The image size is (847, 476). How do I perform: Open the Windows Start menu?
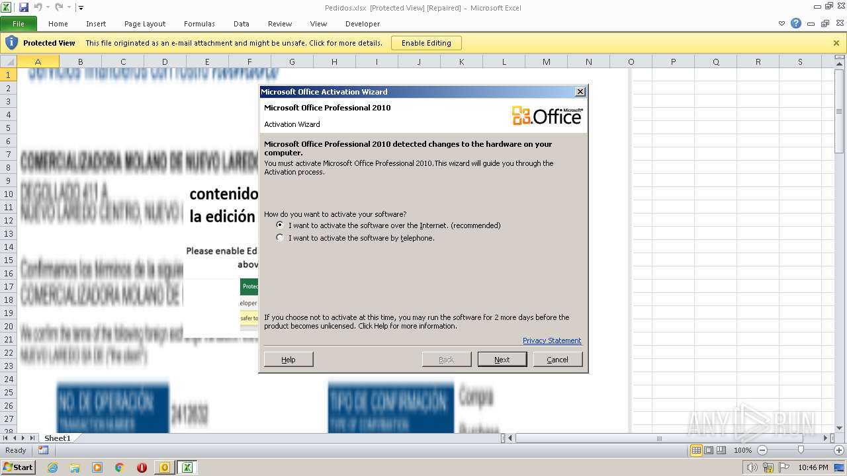coord(18,467)
